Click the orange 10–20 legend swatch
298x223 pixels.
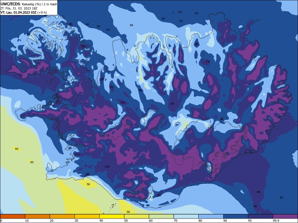point(38,216)
